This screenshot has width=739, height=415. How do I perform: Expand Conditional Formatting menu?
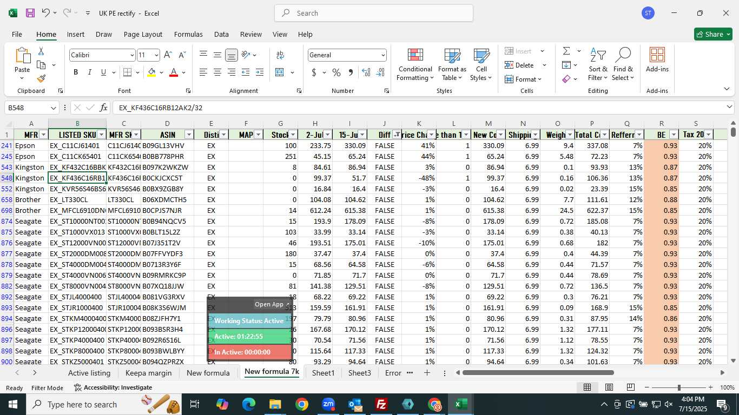(415, 65)
